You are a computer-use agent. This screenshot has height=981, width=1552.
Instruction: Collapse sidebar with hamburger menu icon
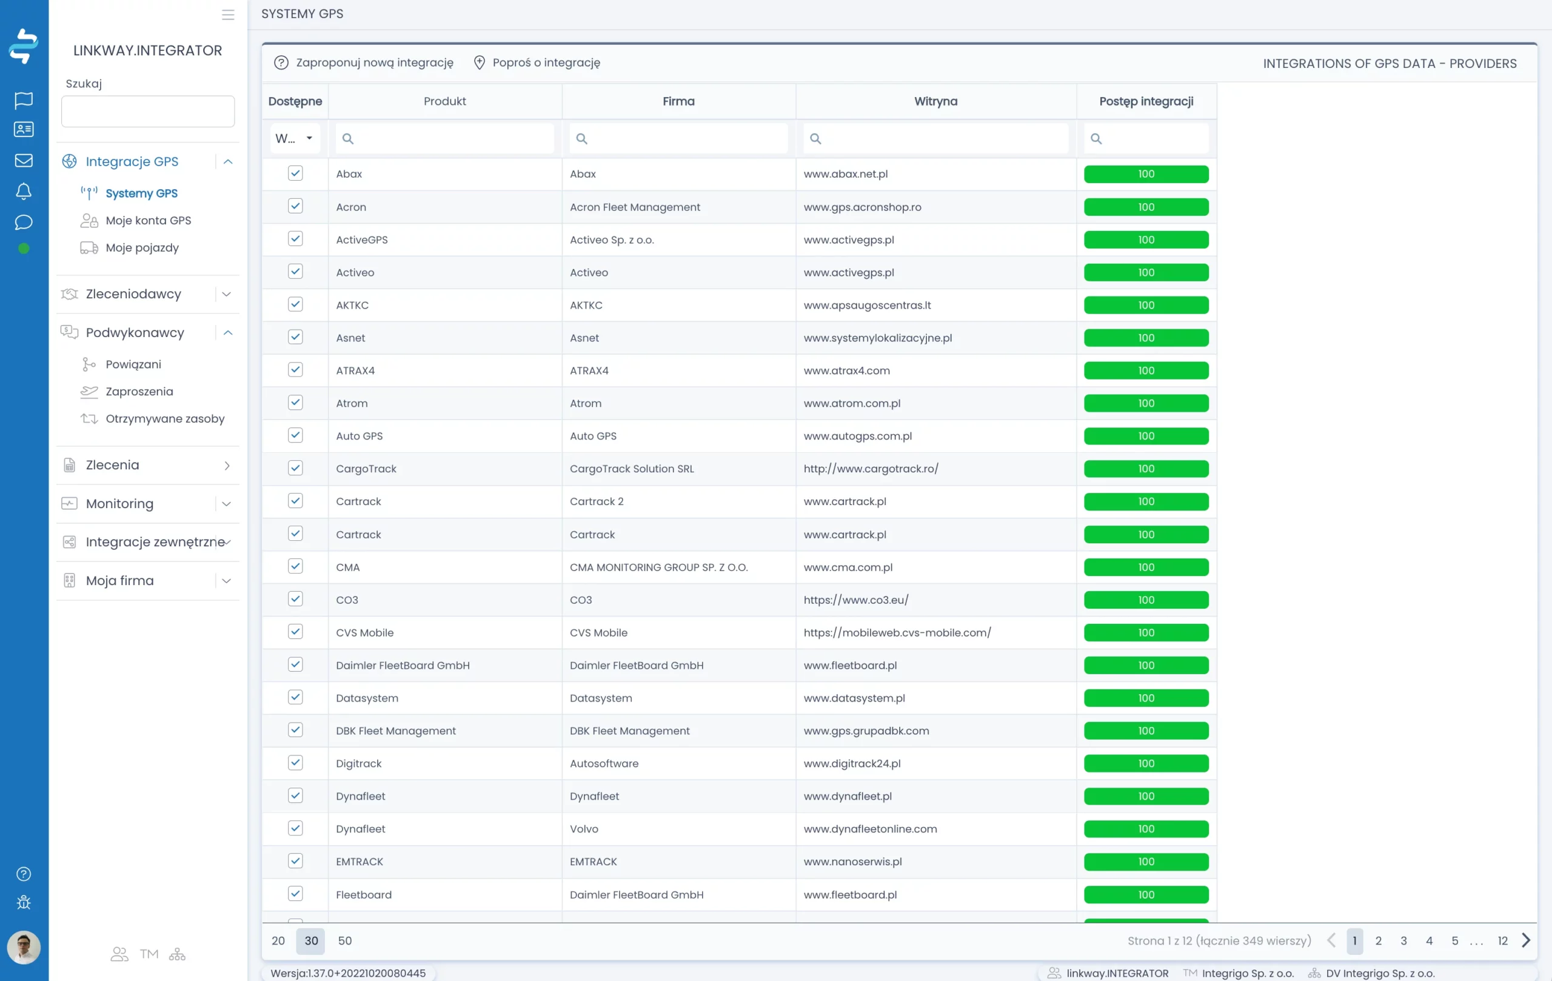[228, 15]
